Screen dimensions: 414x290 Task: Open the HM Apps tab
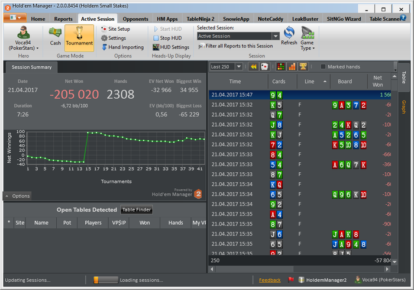[x=167, y=19]
